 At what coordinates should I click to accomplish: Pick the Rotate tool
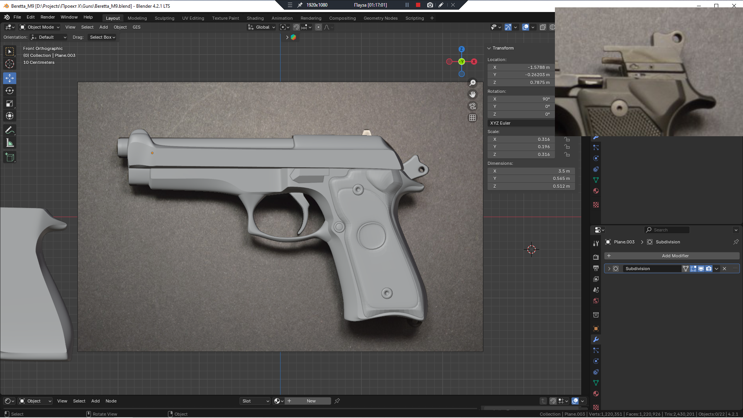click(x=10, y=91)
